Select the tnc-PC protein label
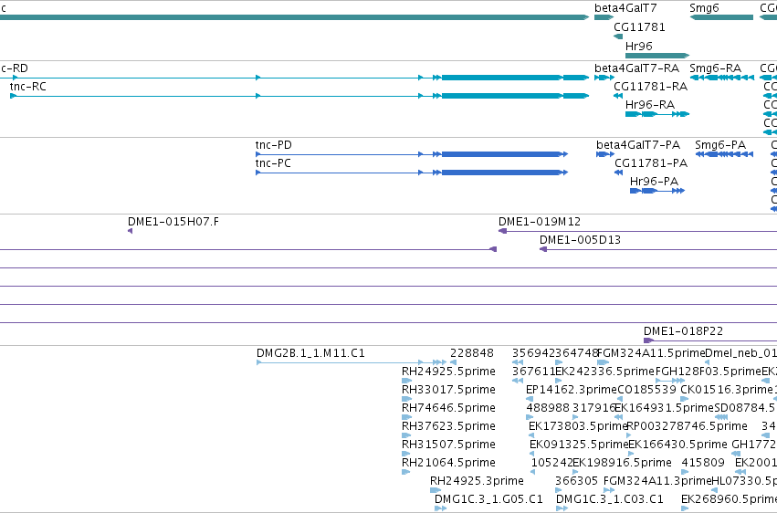This screenshot has height=513, width=777. [x=273, y=163]
